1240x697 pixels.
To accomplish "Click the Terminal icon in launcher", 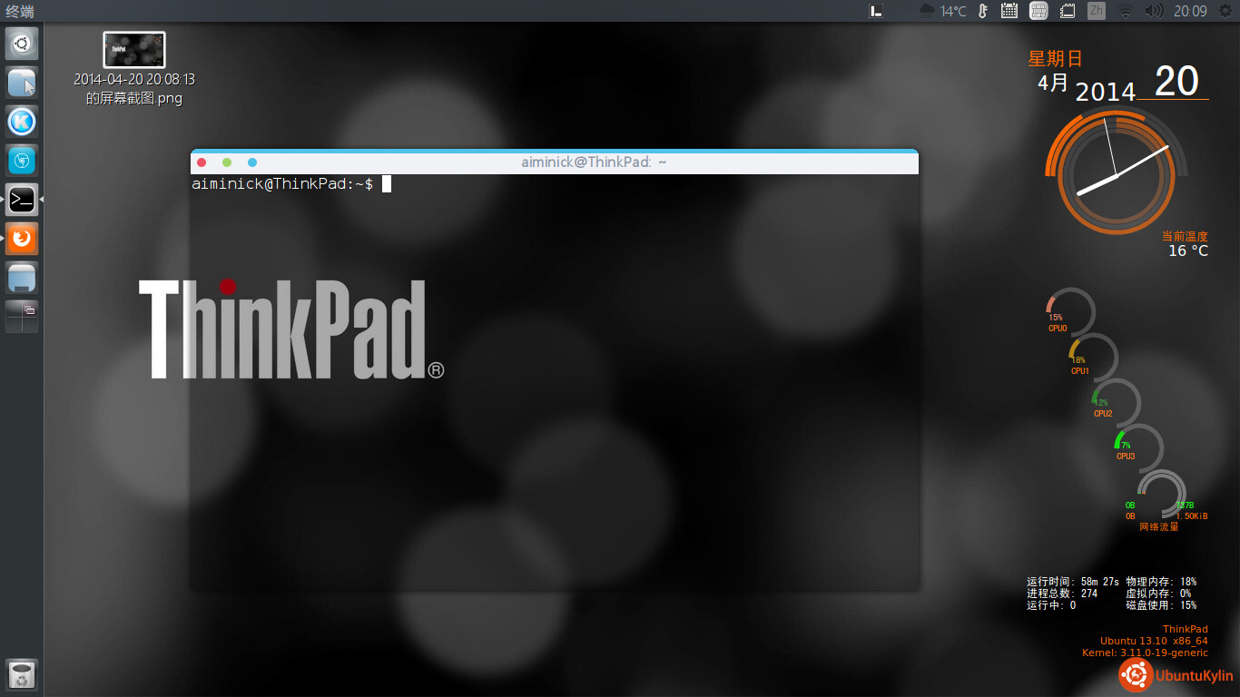I will [22, 200].
